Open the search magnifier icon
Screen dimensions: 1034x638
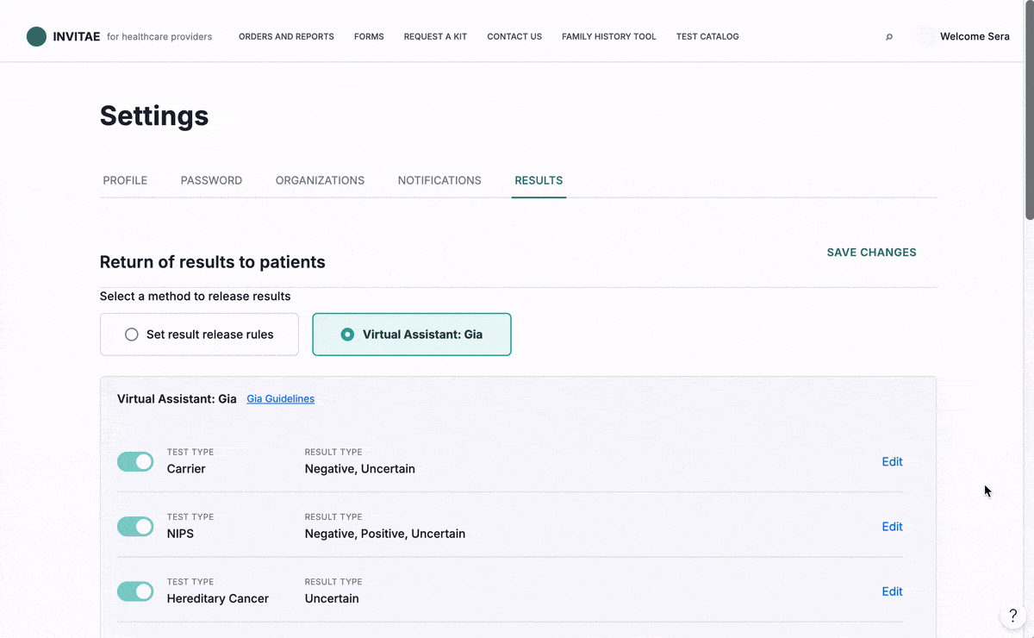(889, 37)
